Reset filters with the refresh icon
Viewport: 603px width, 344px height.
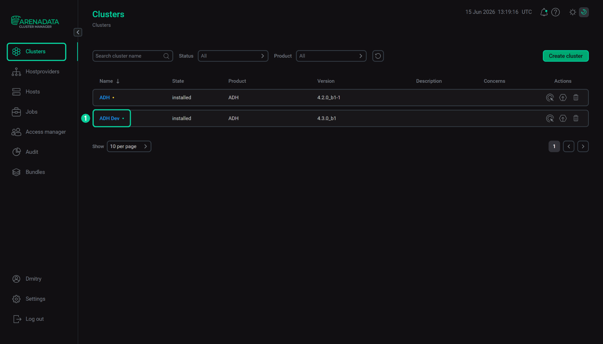[x=378, y=56]
